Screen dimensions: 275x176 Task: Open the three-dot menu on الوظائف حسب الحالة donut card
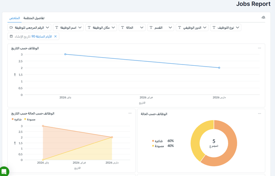(x=259, y=114)
